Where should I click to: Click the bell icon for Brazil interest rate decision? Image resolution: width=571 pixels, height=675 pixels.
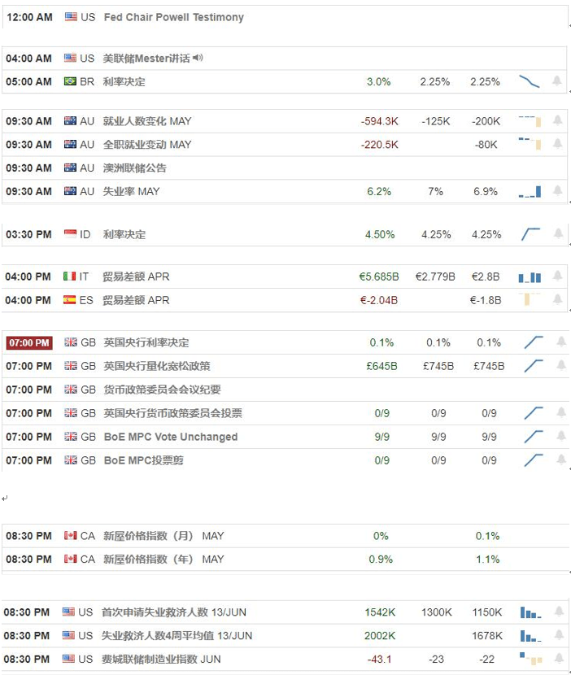pos(557,81)
